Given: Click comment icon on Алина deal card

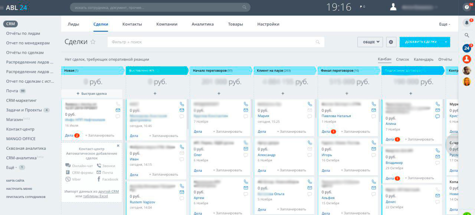Looking at the screenshot, I should click(x=438, y=116).
